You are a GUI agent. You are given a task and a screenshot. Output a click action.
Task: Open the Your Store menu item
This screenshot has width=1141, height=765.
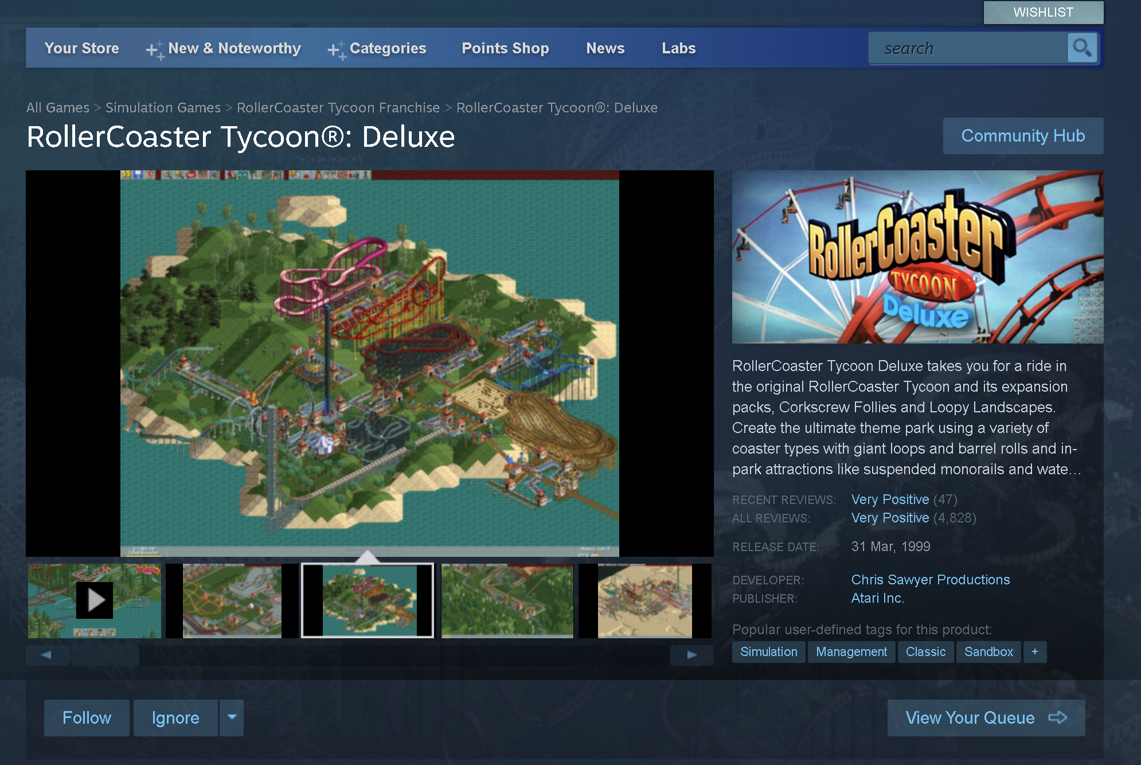pyautogui.click(x=83, y=48)
